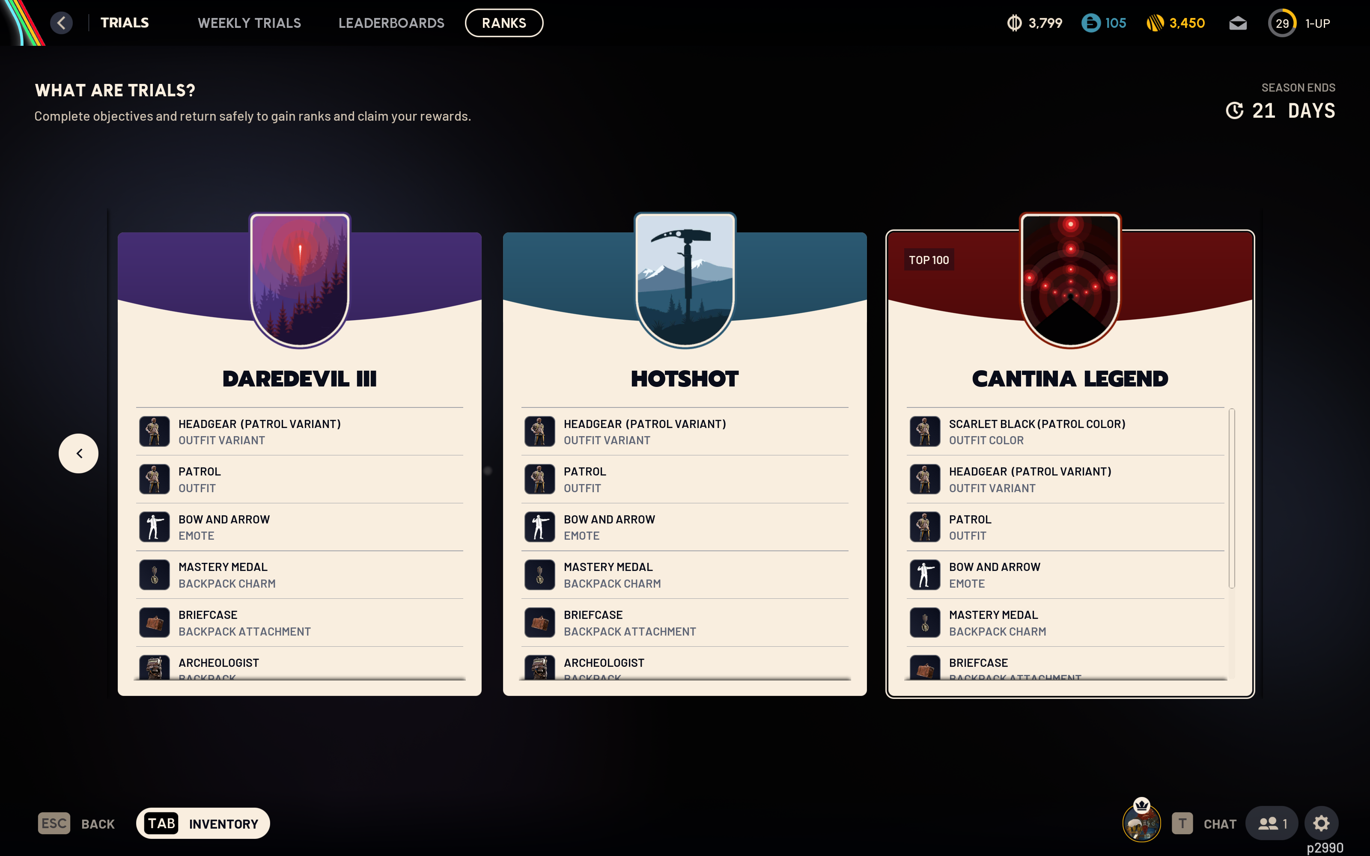The height and width of the screenshot is (856, 1370).
Task: Click the Mastery Medal backpack charm icon
Action: pyautogui.click(x=154, y=575)
